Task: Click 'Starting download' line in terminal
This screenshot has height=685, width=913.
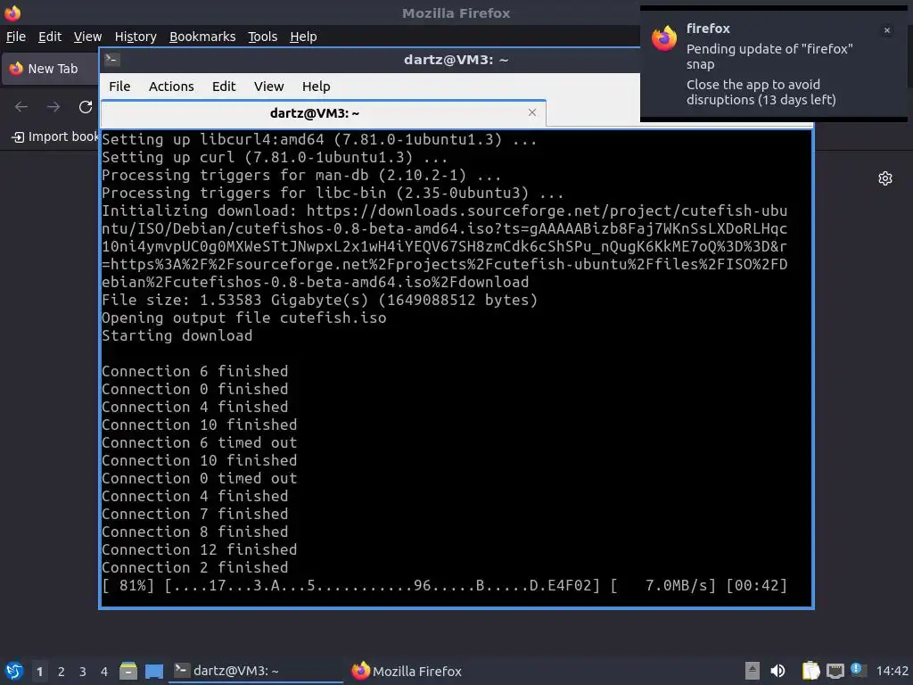Action: click(177, 335)
